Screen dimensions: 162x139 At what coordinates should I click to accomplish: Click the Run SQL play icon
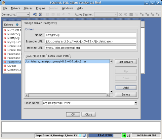pos(120,15)
